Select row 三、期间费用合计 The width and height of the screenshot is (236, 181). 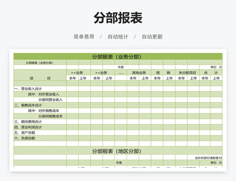[x=118, y=122]
